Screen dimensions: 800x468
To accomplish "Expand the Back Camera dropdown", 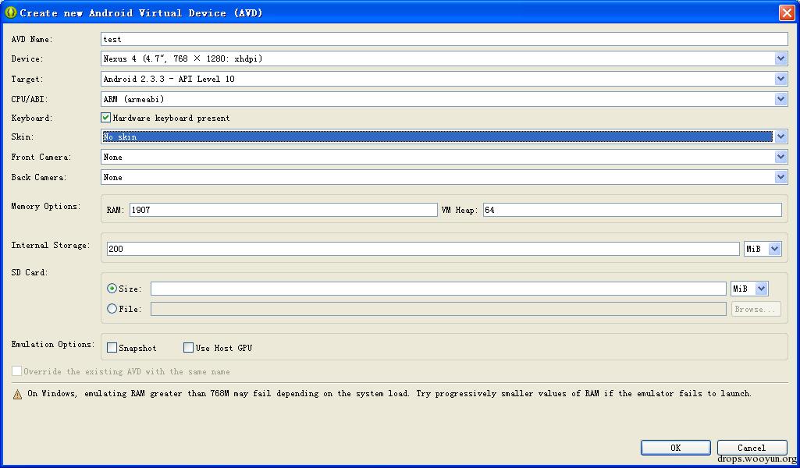I will coord(780,177).
